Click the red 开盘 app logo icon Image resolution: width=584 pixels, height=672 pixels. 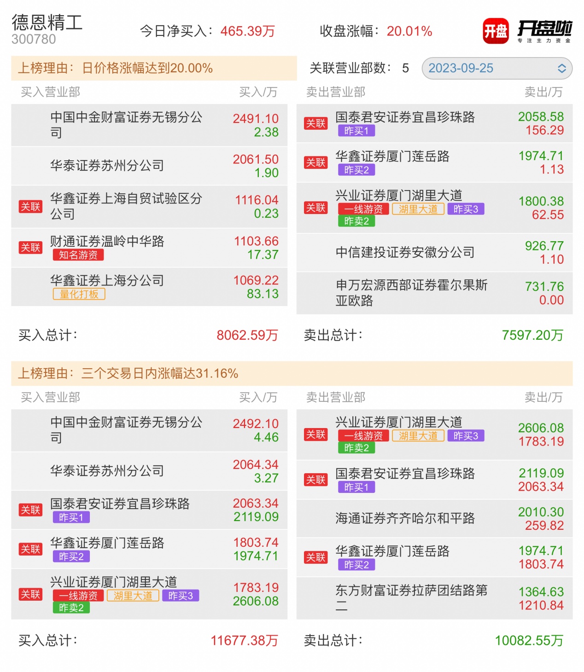[x=495, y=31]
